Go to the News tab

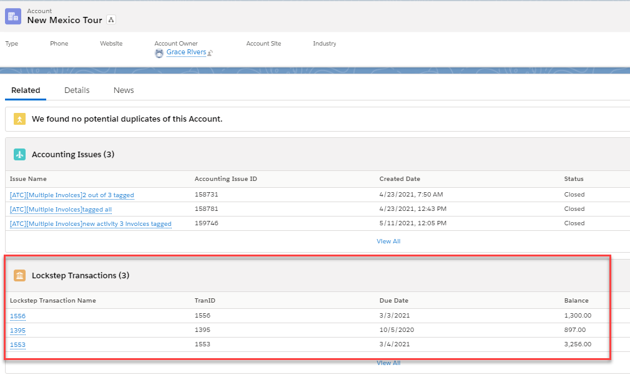point(124,90)
